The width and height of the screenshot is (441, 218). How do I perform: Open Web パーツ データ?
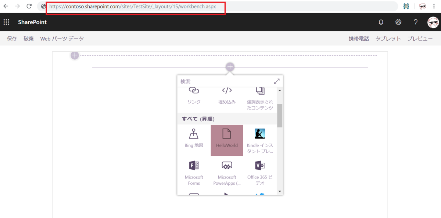click(x=62, y=38)
